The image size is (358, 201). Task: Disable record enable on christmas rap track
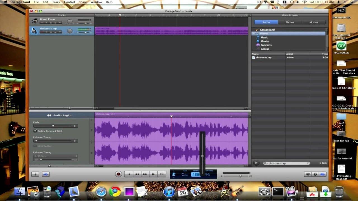tap(42, 32)
